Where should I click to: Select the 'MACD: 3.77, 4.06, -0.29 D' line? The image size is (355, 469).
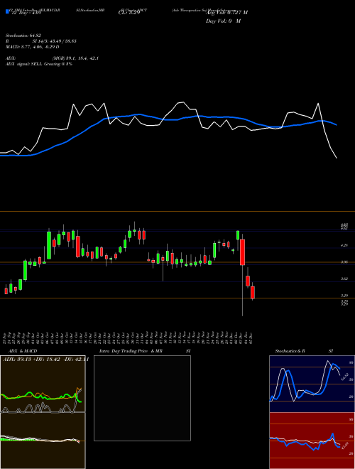(33, 47)
